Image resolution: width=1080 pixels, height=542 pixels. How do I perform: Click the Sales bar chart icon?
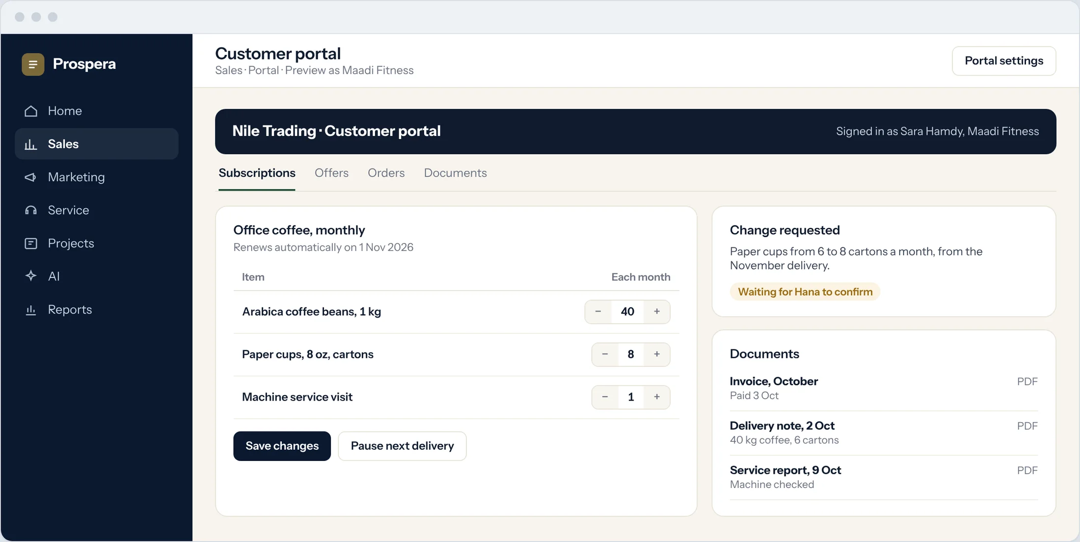[31, 144]
